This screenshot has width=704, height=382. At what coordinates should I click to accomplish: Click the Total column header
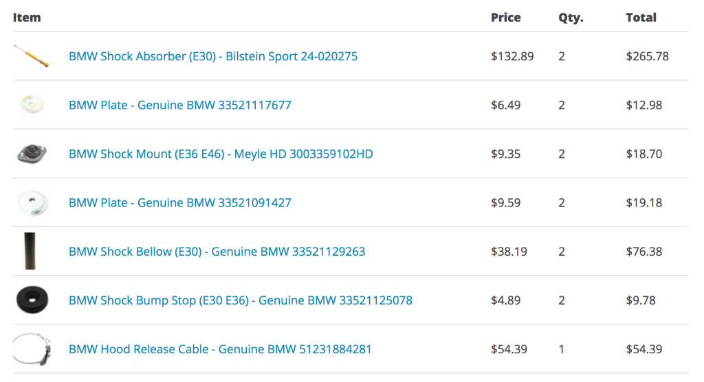tap(641, 17)
